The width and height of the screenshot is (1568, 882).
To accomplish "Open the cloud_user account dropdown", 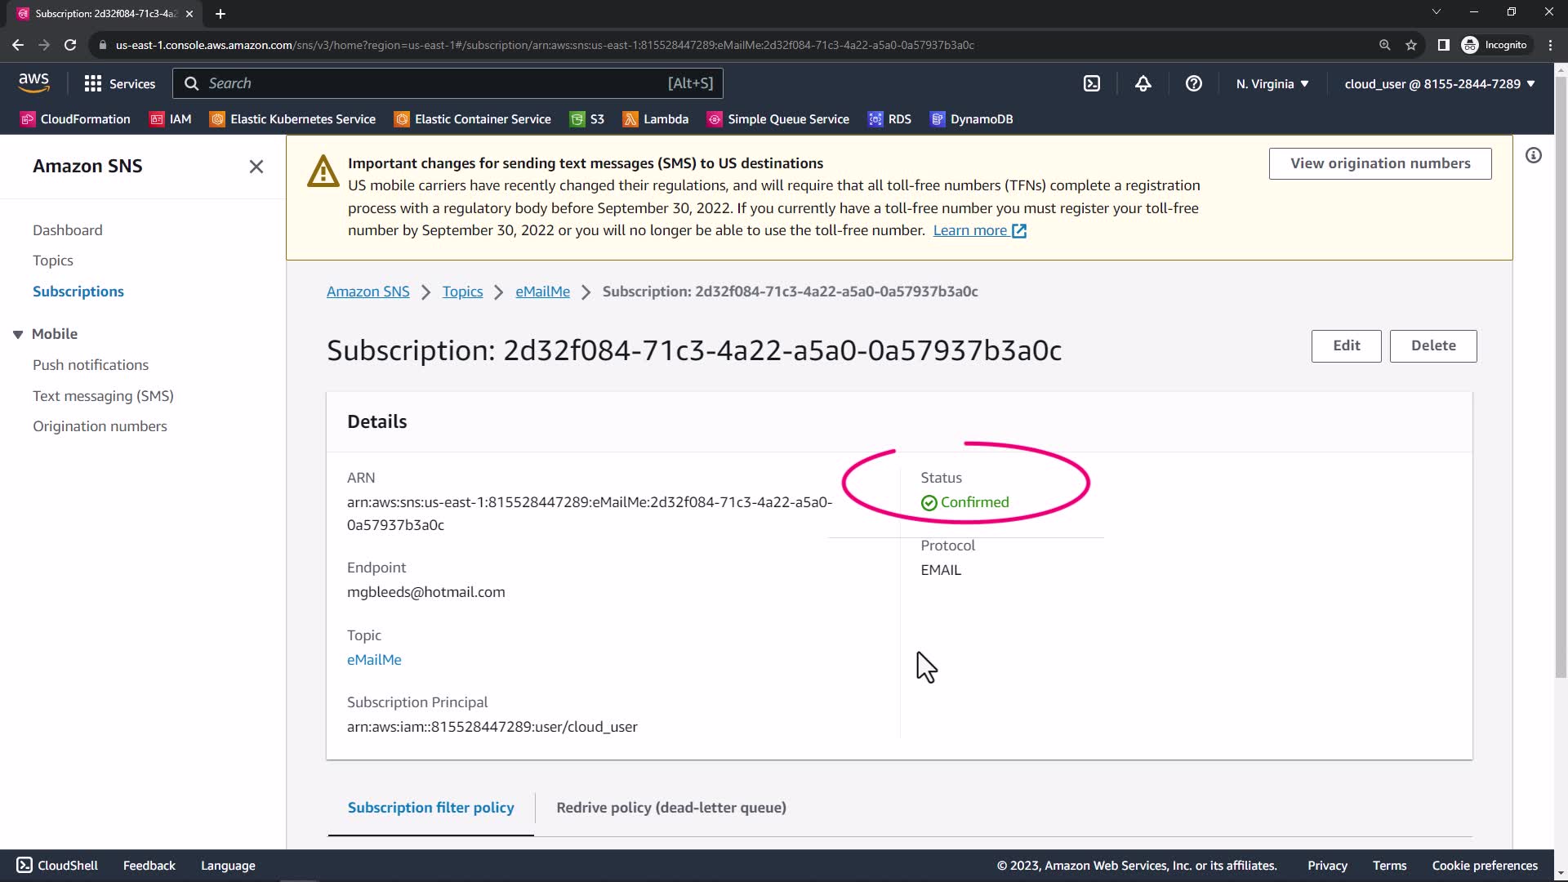I will point(1439,83).
